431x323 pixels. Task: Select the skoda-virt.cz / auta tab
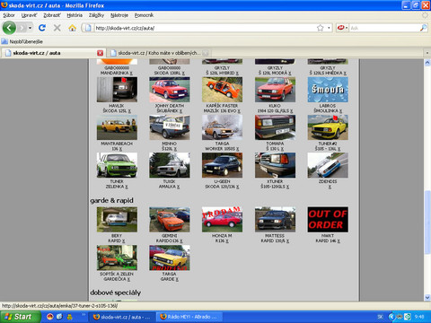coord(52,53)
